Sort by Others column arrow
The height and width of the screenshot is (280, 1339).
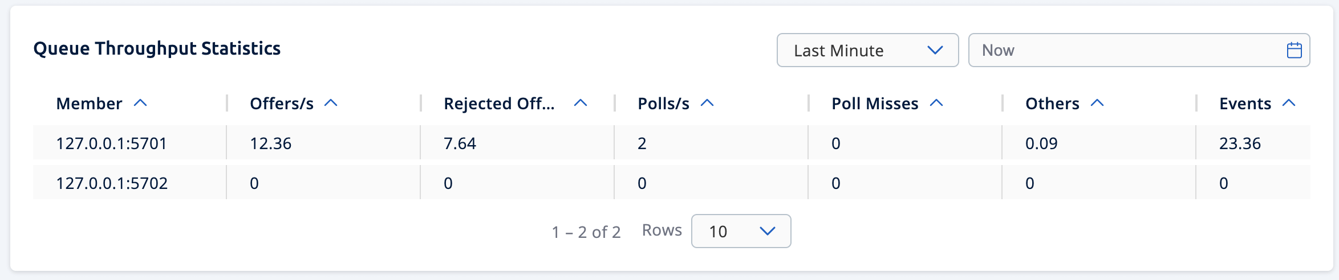1097,103
